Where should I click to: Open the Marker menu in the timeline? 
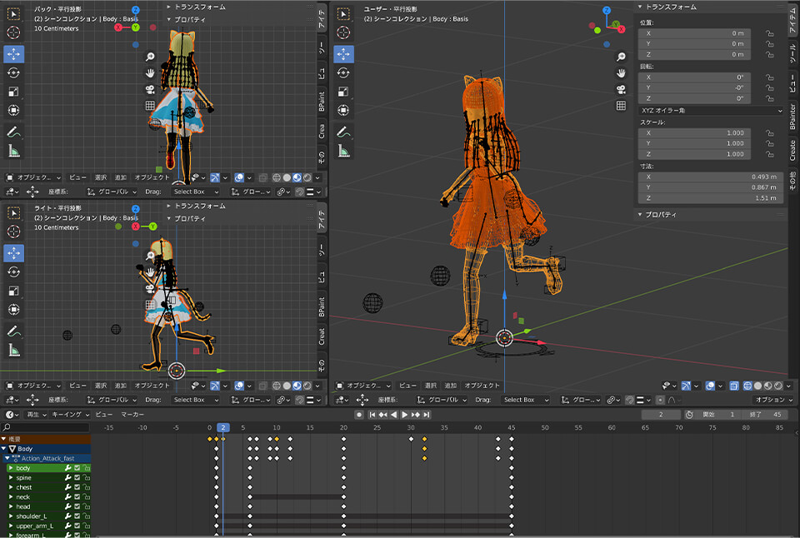[x=132, y=414]
